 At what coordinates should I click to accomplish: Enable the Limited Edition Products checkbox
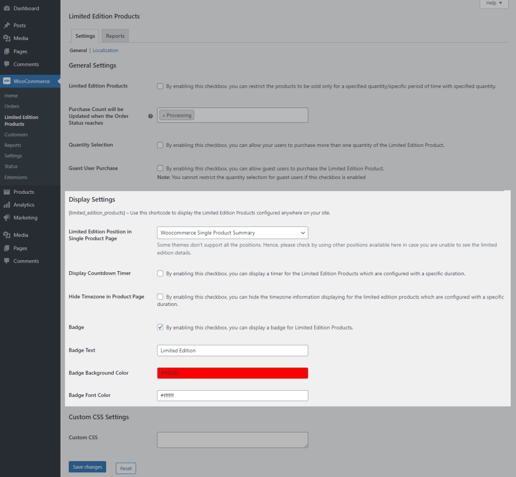click(x=160, y=86)
